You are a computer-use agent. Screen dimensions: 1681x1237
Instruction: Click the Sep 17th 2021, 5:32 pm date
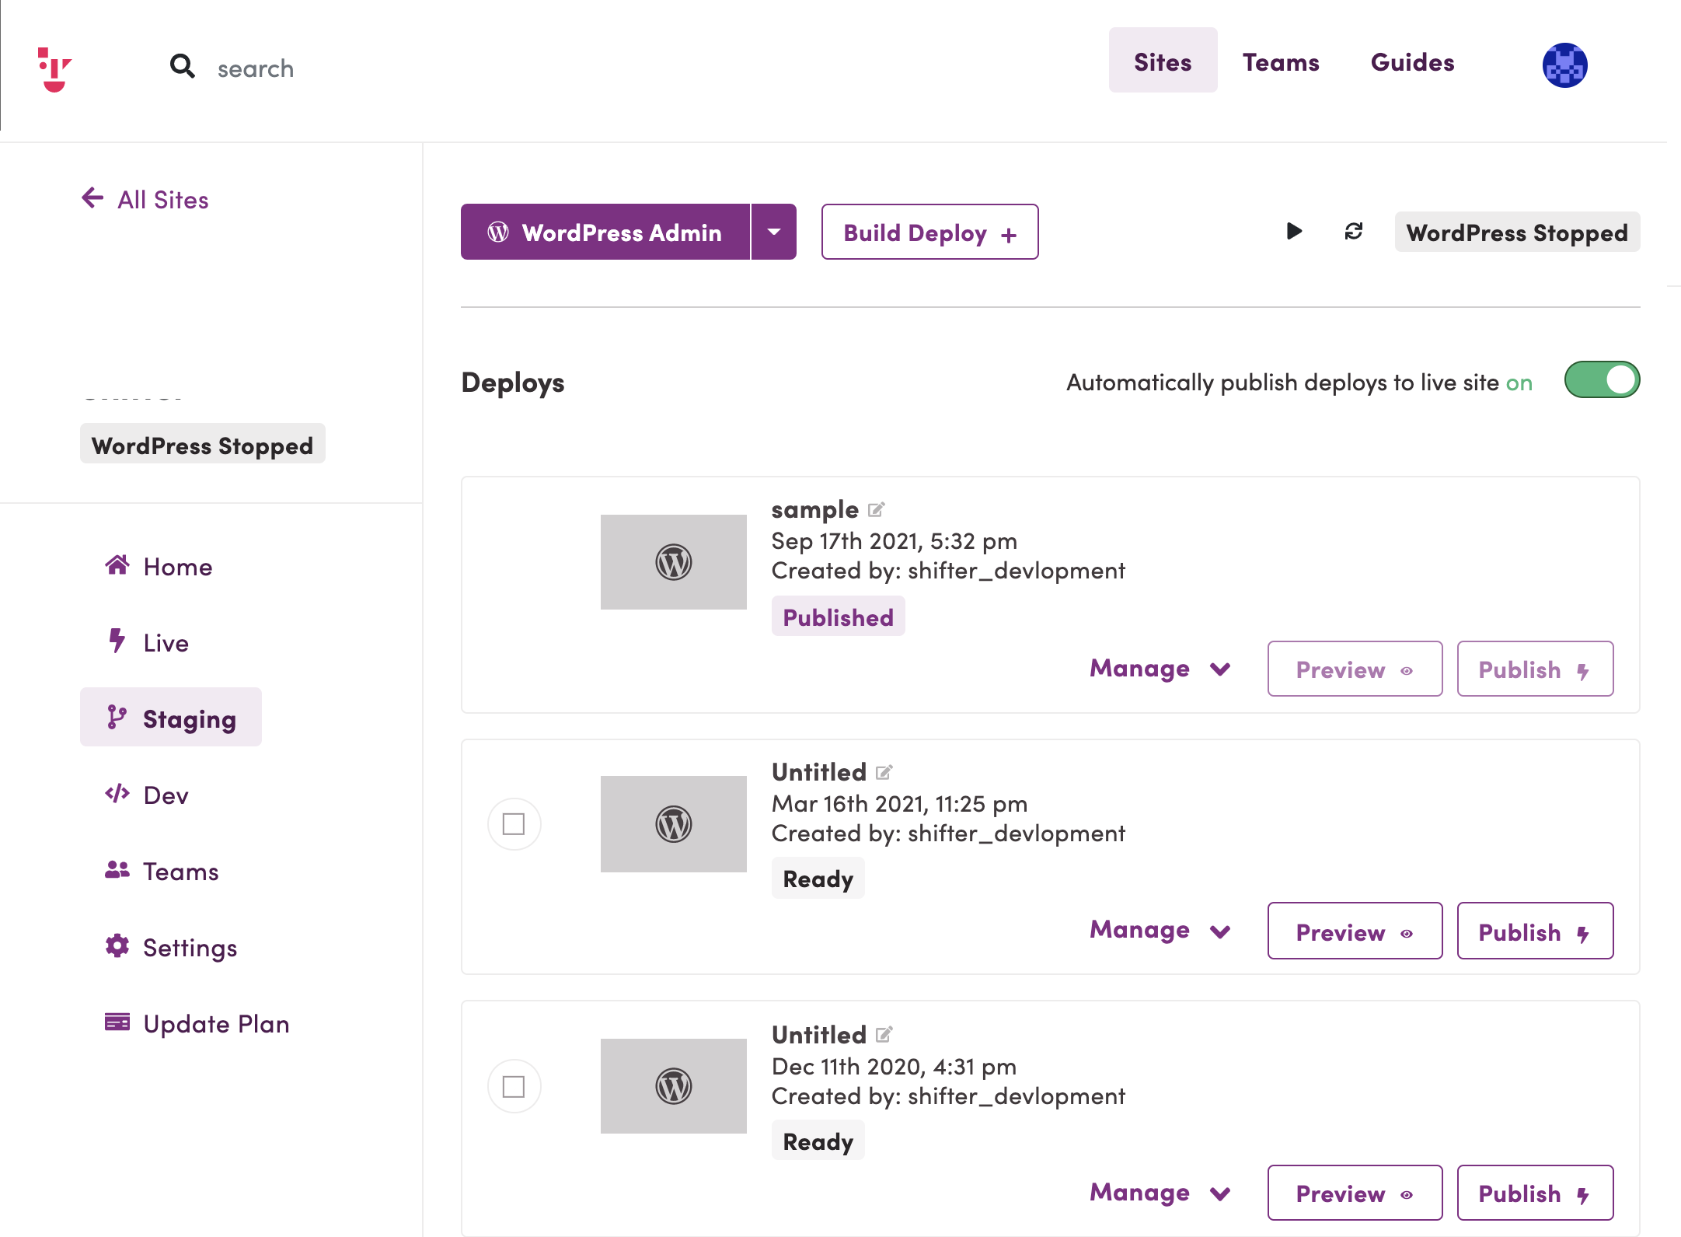[x=894, y=540]
